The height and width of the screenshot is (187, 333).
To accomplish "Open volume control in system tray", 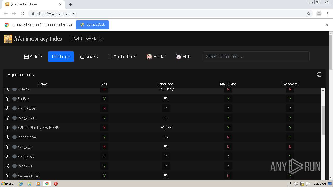I will point(296,184).
